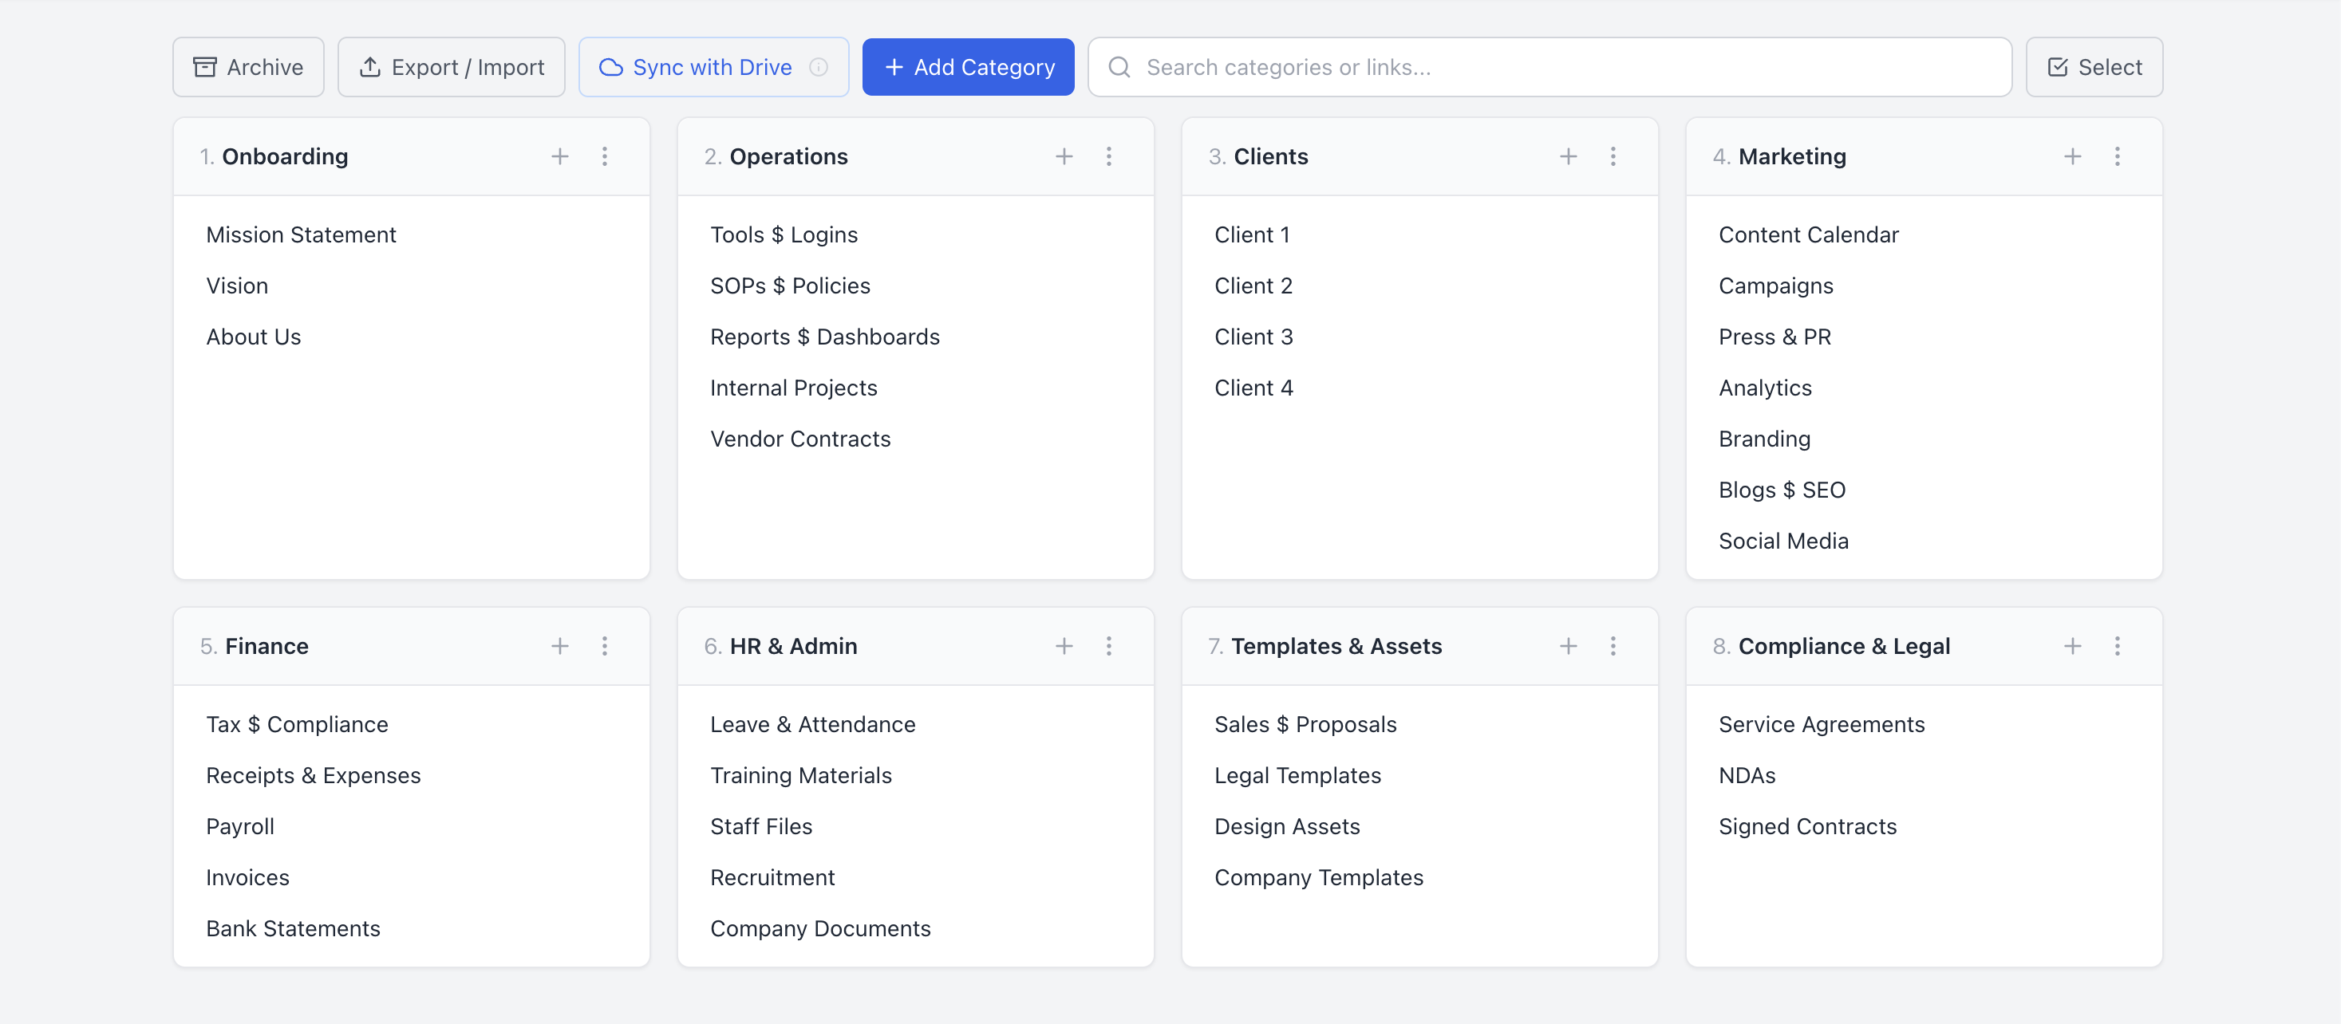The image size is (2341, 1024).
Task: Open the Operations three-dot menu
Action: click(x=1109, y=156)
